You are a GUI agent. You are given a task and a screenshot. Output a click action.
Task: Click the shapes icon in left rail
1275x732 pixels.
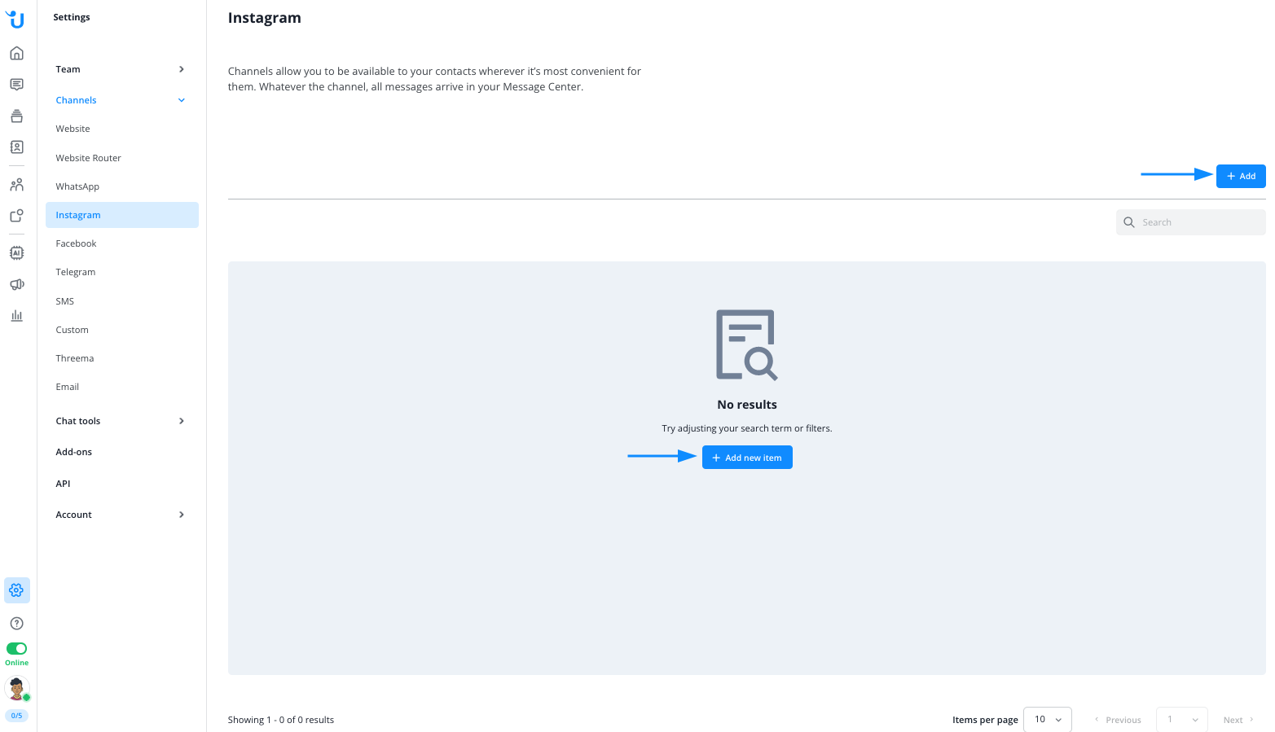16,216
